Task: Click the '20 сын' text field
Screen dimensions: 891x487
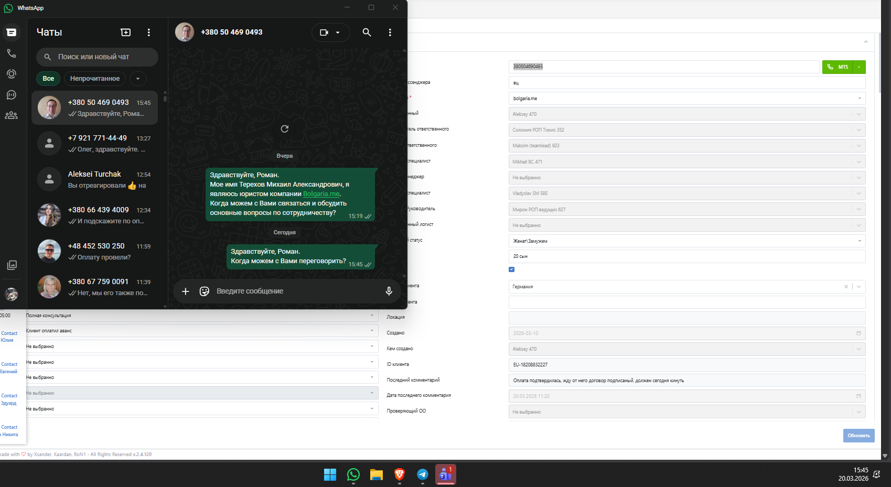Action: [687, 256]
